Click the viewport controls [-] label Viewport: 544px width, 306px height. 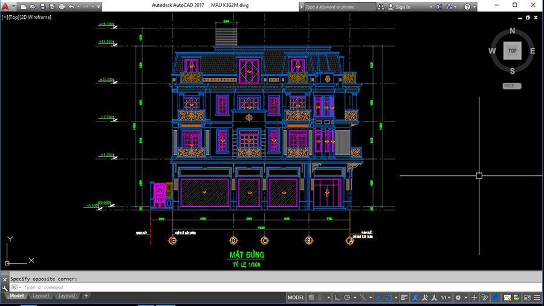[5, 17]
